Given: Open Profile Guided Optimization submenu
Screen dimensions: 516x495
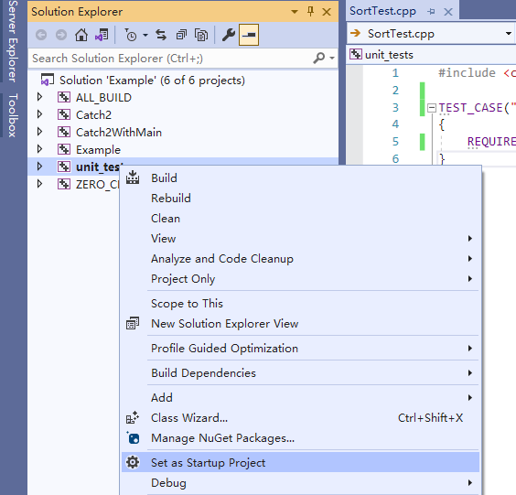Looking at the screenshot, I should [x=300, y=349].
